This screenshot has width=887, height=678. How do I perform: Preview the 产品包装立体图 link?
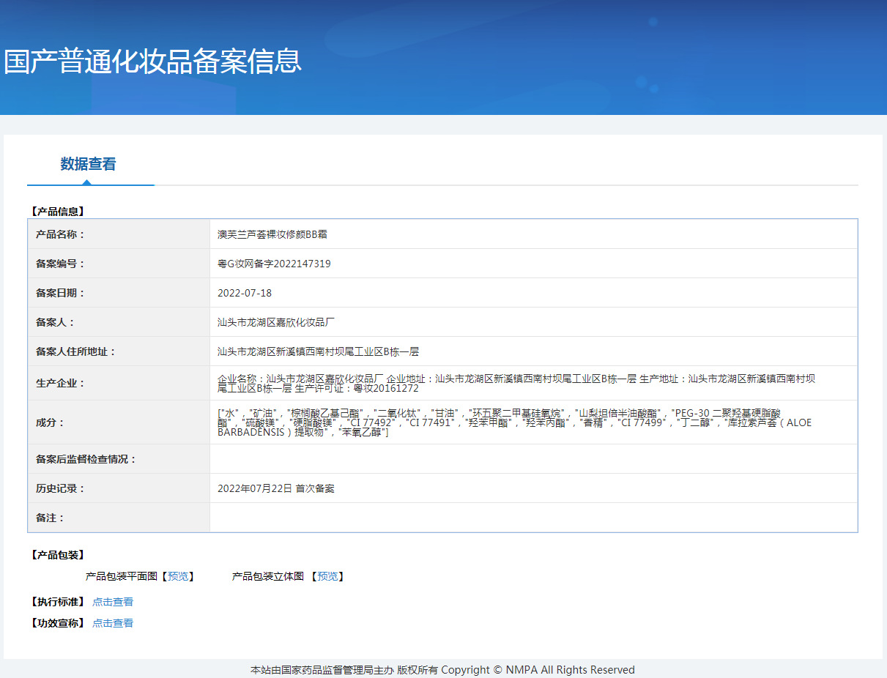pyautogui.click(x=327, y=577)
